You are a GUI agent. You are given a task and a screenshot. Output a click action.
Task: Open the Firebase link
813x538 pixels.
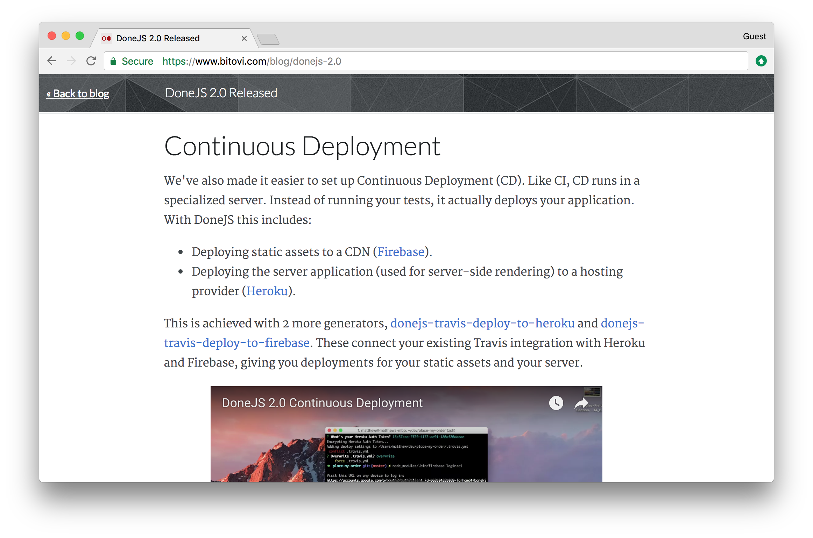coord(401,252)
